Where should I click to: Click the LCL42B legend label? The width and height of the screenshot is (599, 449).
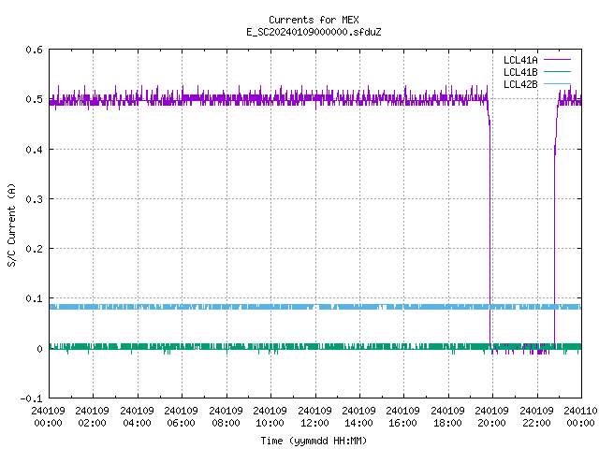(x=520, y=84)
